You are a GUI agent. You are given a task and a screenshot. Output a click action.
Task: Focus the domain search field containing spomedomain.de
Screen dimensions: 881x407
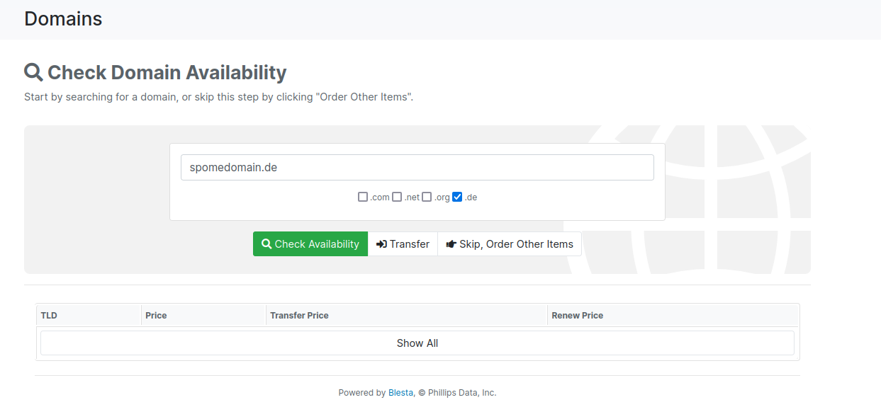(x=417, y=168)
